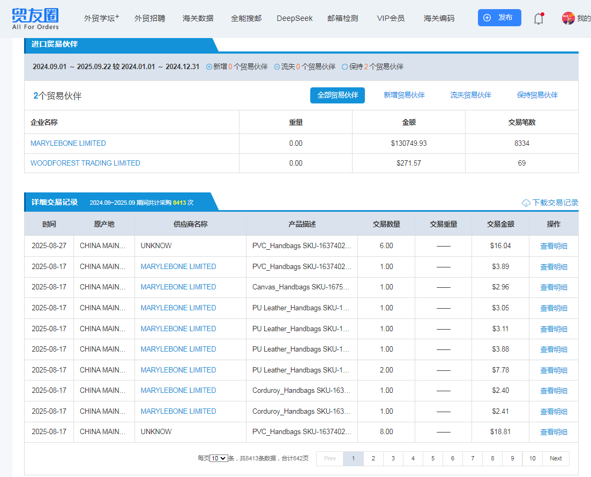Jump to page 5 of records

(432, 459)
